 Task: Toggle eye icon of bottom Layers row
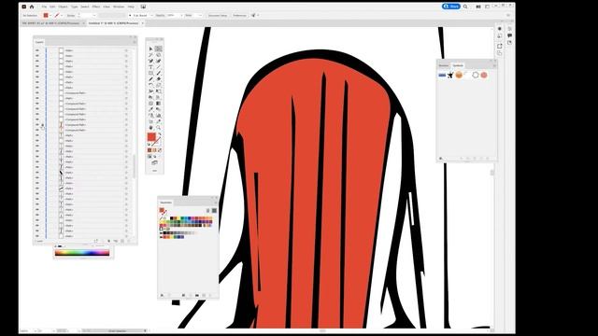(37, 236)
